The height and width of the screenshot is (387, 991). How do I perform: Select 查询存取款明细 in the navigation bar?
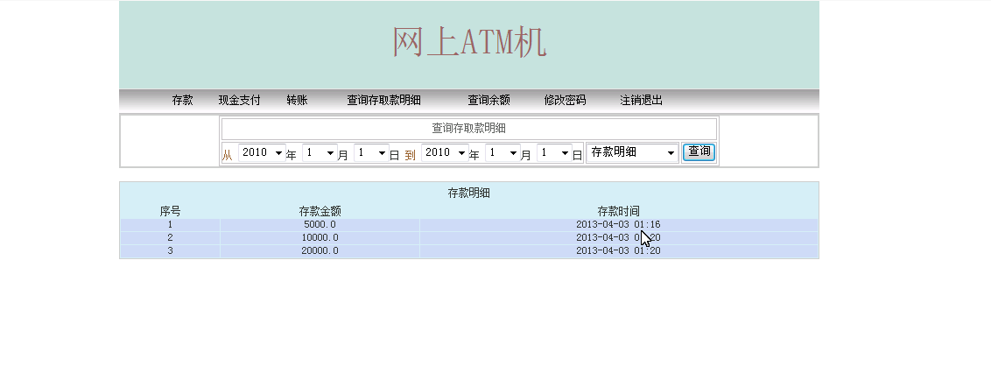pos(383,100)
